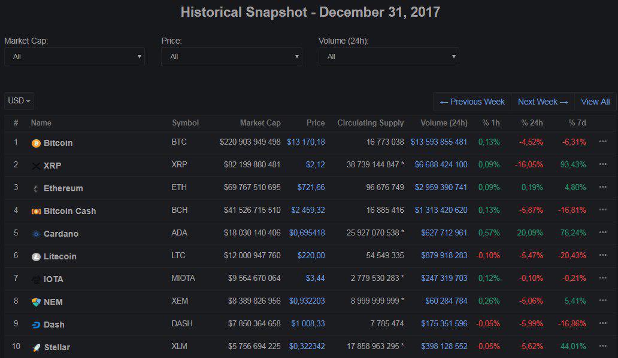Click the Ethereum logo icon
Screen dimensions: 618x358
[36, 189]
